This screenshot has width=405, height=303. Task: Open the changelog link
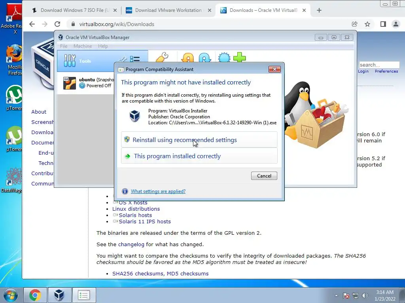[131, 245]
